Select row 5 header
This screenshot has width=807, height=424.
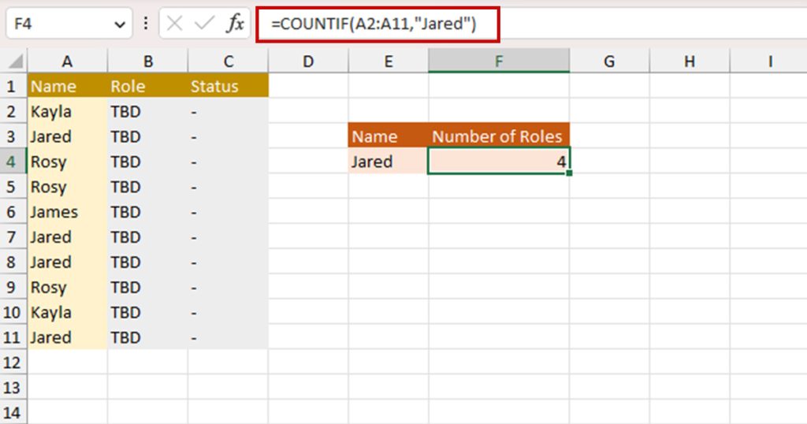[13, 186]
